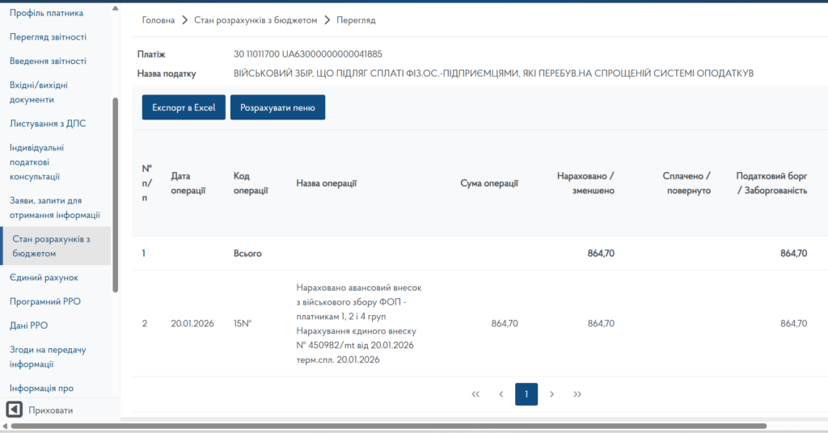This screenshot has width=828, height=433.
Task: Jump to last page of results
Action: click(x=577, y=394)
